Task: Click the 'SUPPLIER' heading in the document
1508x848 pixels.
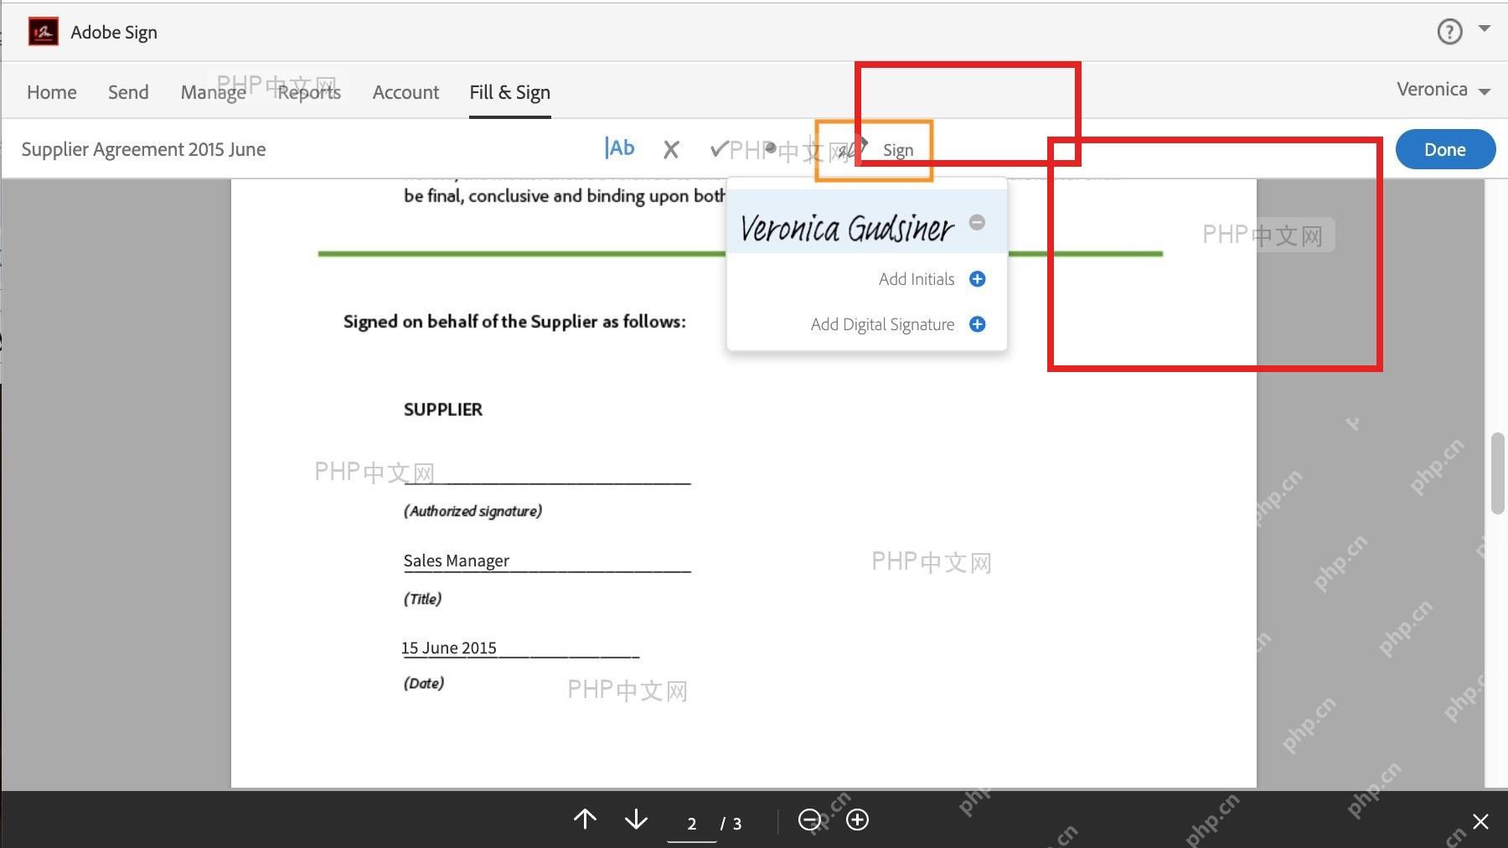Action: point(443,410)
